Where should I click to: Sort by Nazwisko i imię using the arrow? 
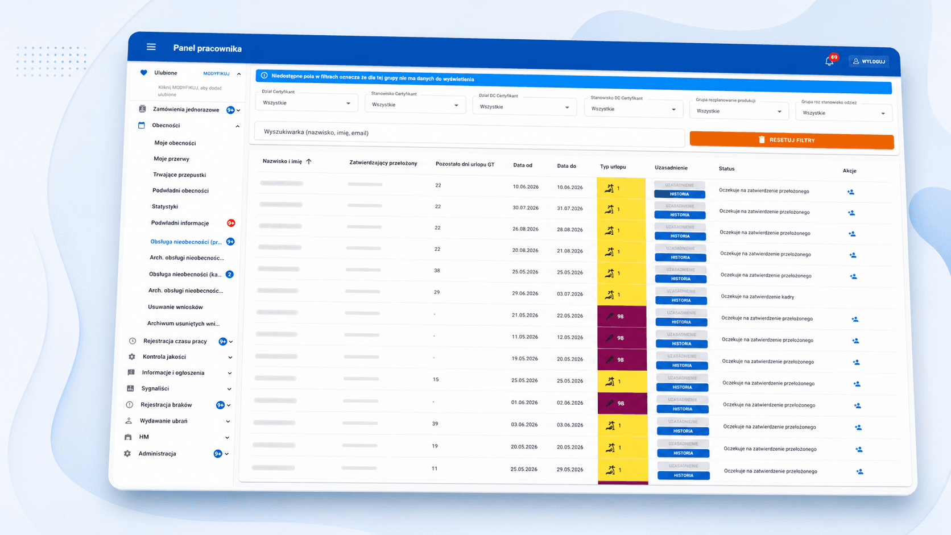coord(309,161)
